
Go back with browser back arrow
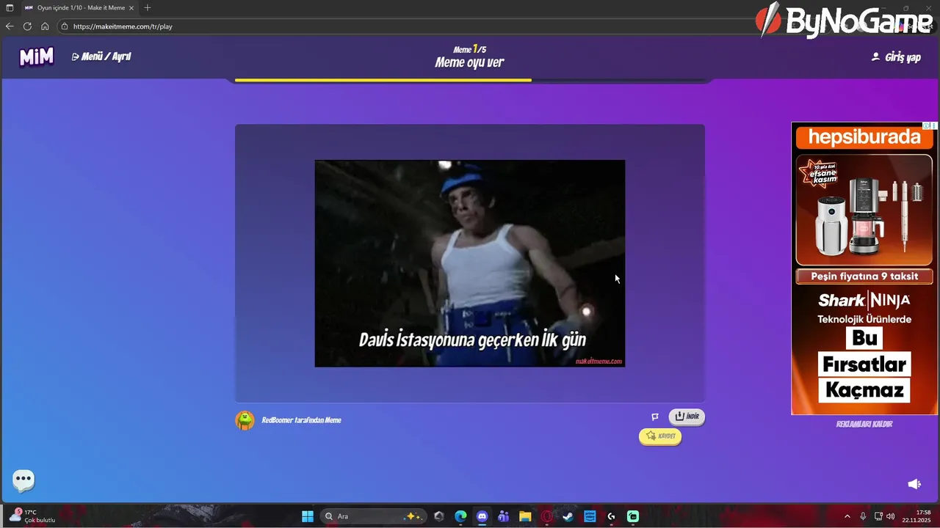[10, 26]
